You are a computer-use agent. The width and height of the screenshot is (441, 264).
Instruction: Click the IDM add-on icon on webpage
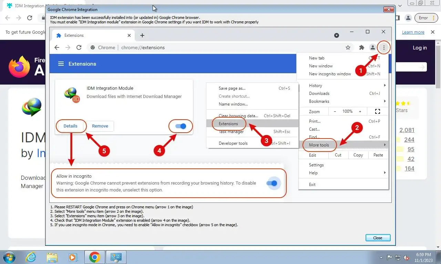coord(32,107)
